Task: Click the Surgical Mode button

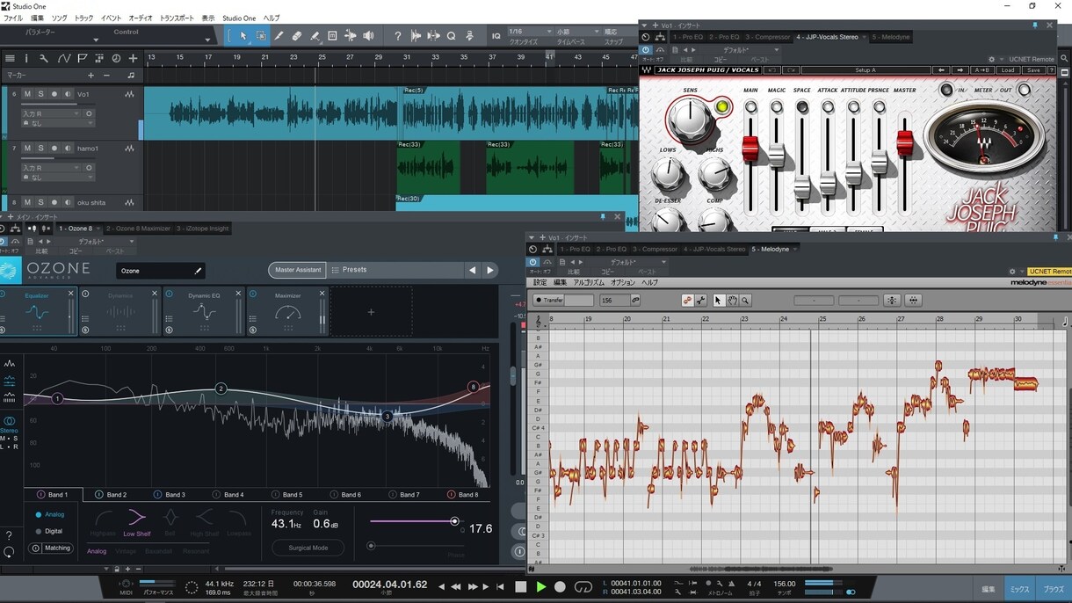Action: click(308, 548)
